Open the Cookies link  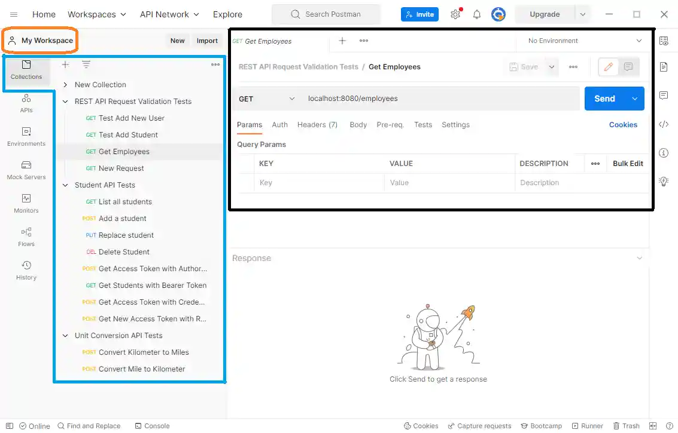coord(623,125)
